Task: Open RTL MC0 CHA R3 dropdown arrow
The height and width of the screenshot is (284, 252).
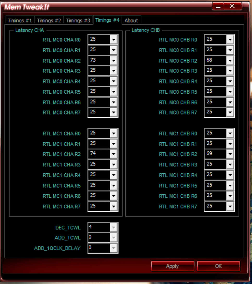Action: tap(114, 71)
